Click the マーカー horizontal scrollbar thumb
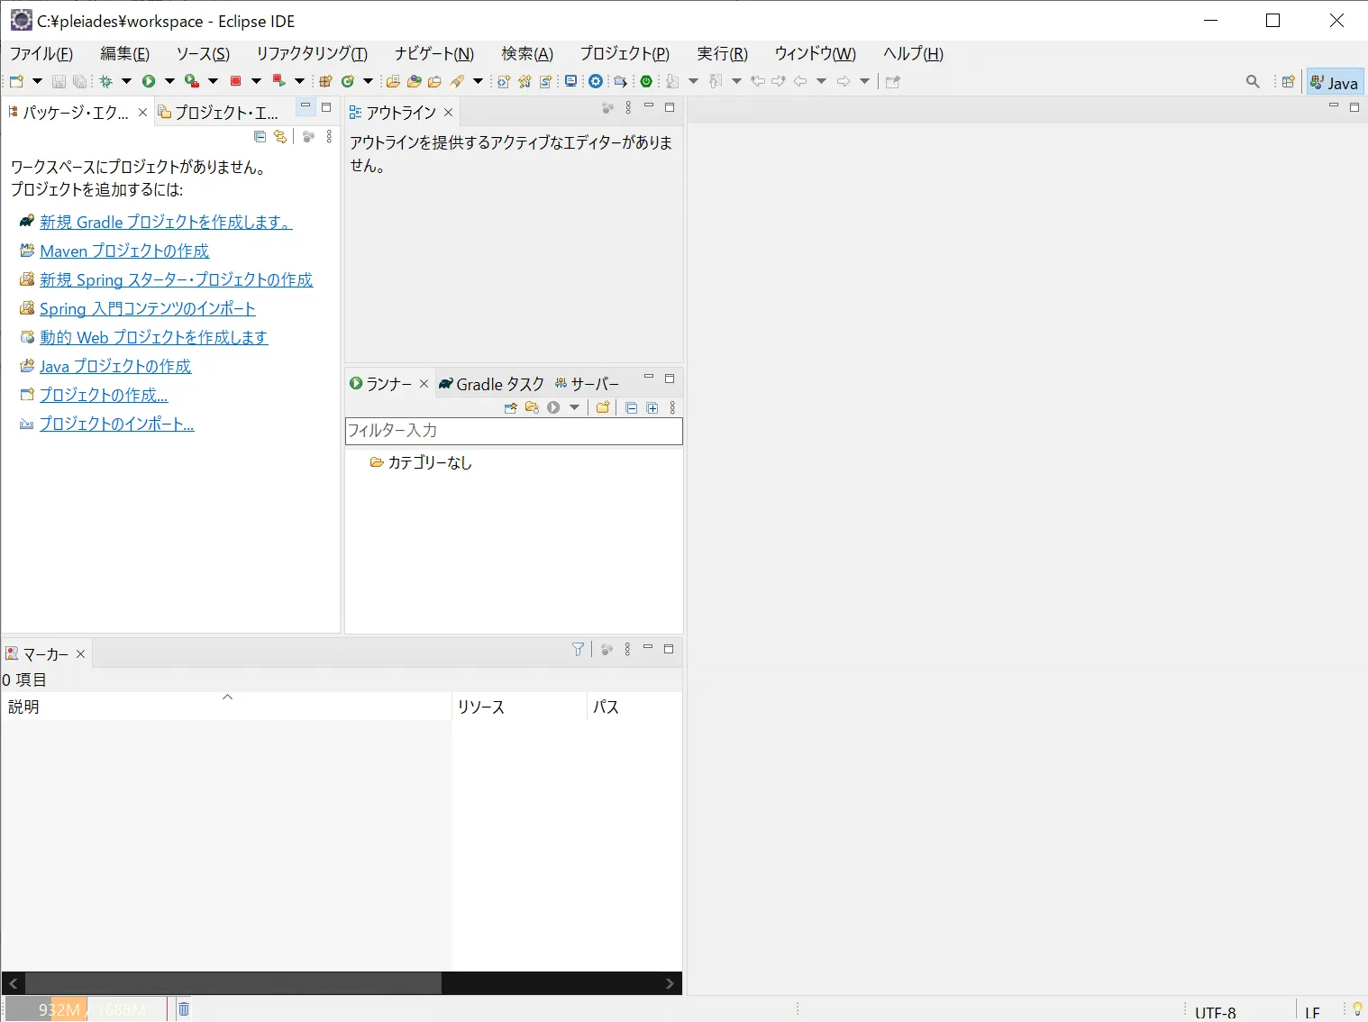Image resolution: width=1368 pixels, height=1022 pixels. 233,983
